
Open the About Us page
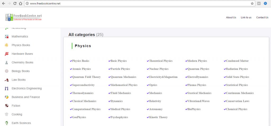pos(231,17)
